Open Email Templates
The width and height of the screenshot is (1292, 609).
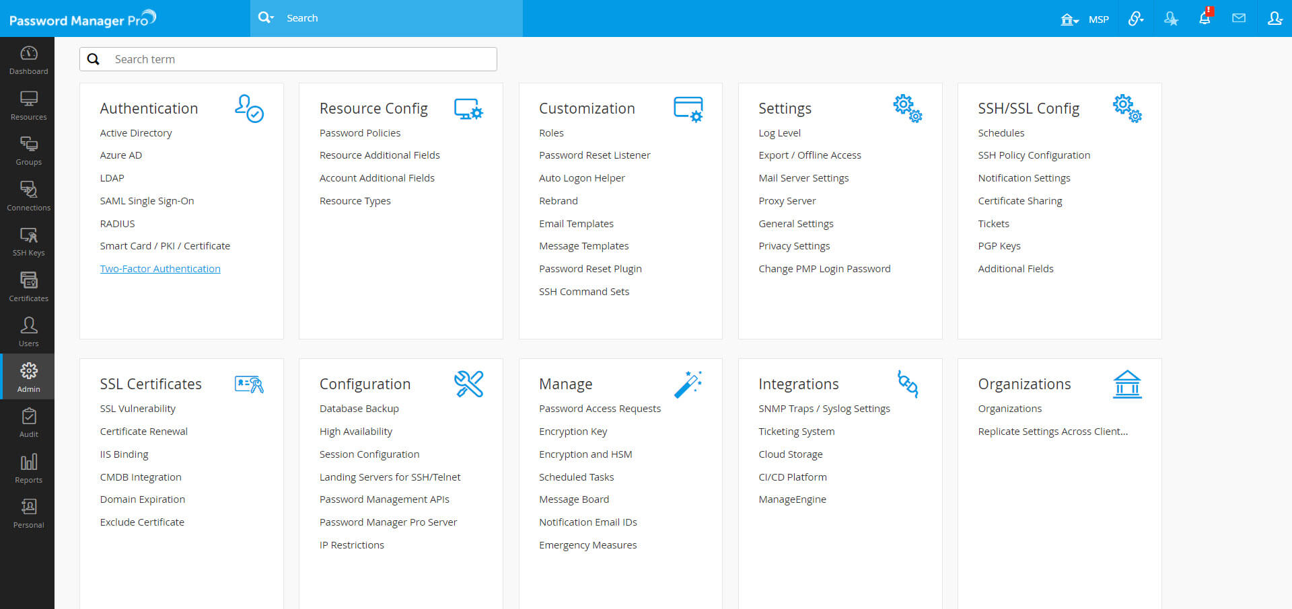[576, 224]
